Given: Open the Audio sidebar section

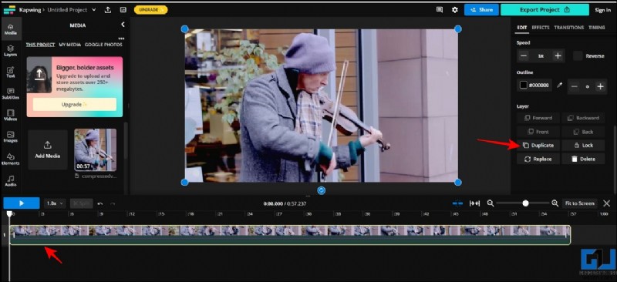Looking at the screenshot, I should tap(11, 181).
